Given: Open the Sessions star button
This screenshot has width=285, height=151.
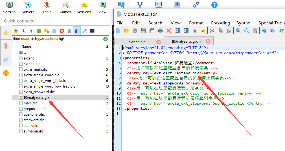Looking at the screenshot, I should (x=84, y=8).
